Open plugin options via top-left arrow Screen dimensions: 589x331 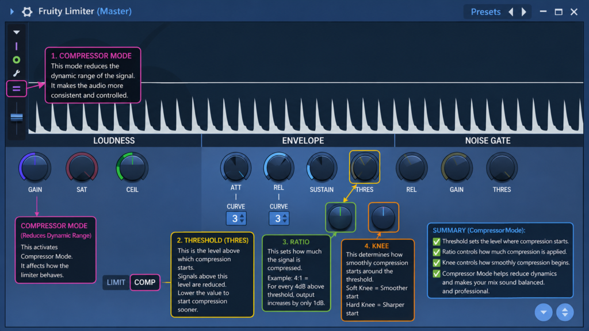[12, 11]
